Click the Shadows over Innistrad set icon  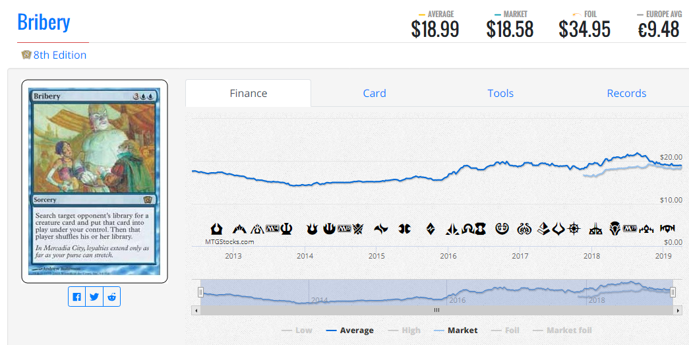(467, 229)
